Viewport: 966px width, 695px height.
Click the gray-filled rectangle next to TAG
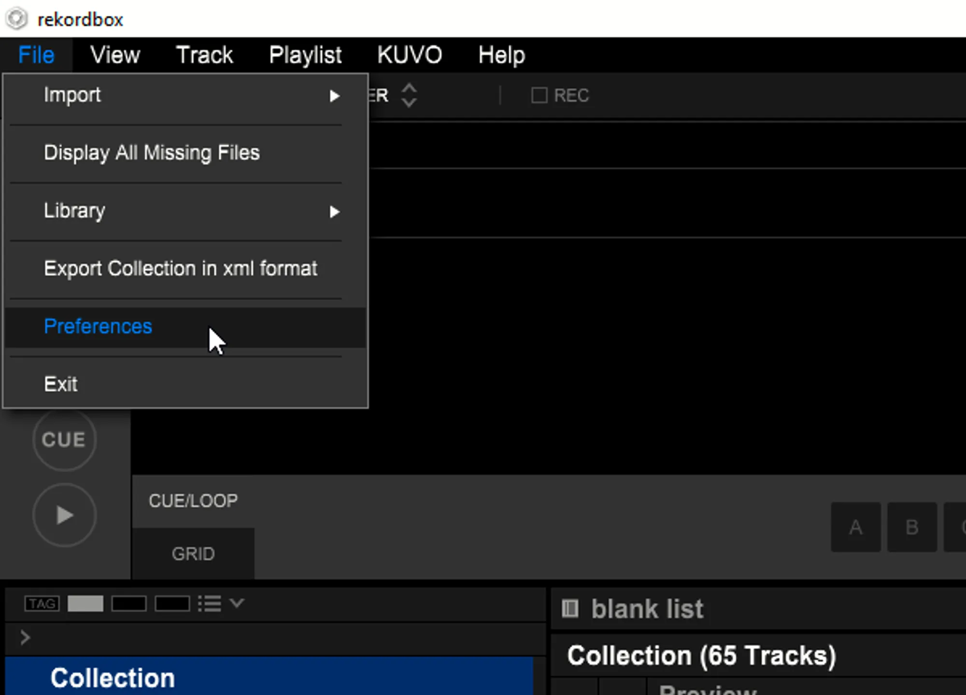85,603
